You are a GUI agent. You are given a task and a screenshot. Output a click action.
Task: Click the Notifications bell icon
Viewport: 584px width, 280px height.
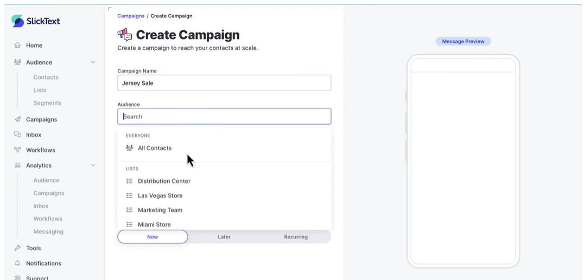coord(17,263)
